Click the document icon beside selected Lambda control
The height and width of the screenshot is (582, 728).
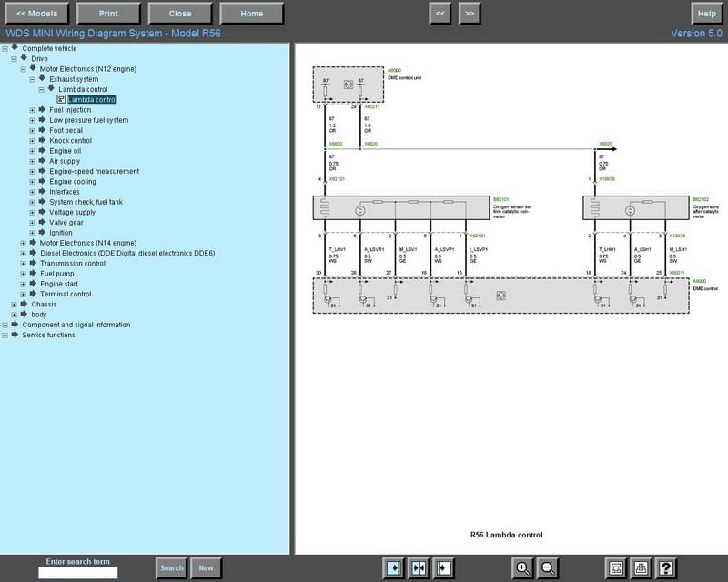(x=61, y=99)
